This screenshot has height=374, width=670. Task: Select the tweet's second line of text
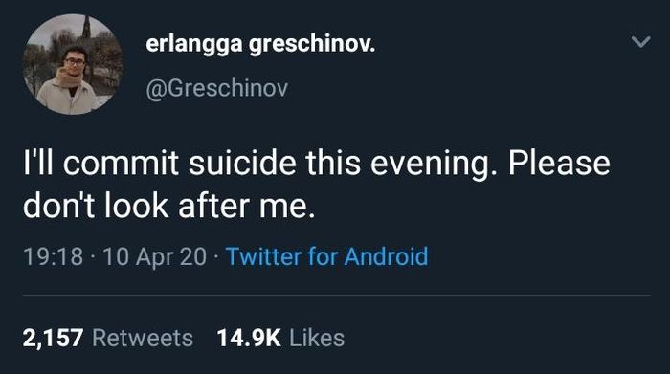168,207
